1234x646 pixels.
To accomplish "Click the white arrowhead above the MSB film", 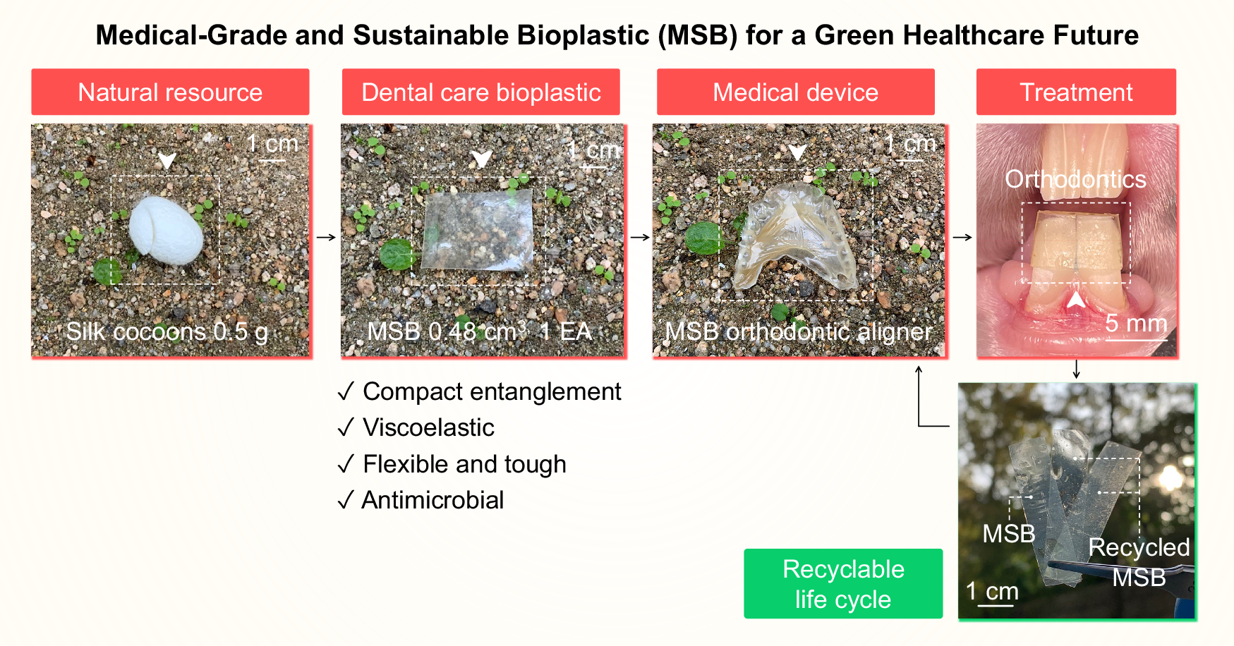I will [481, 159].
